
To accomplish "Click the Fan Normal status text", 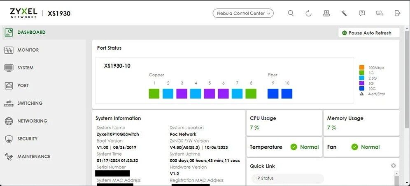I will tap(370, 147).
